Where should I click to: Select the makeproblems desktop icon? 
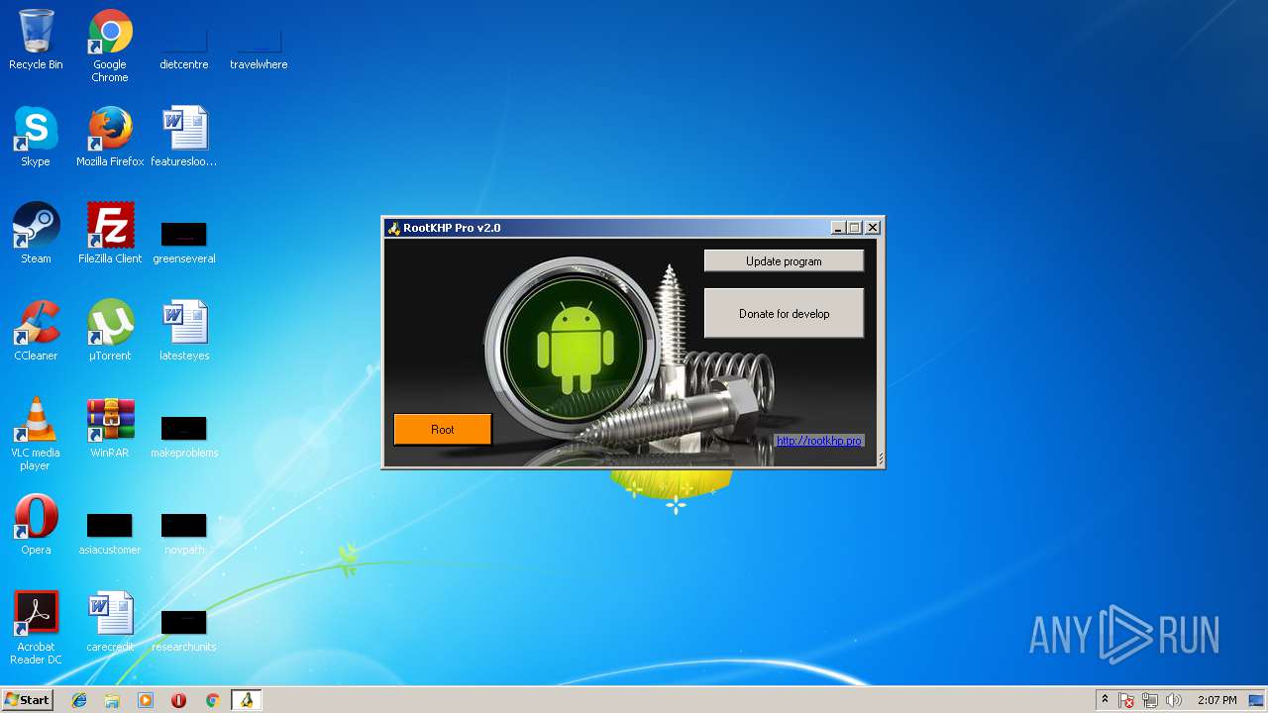click(x=184, y=436)
